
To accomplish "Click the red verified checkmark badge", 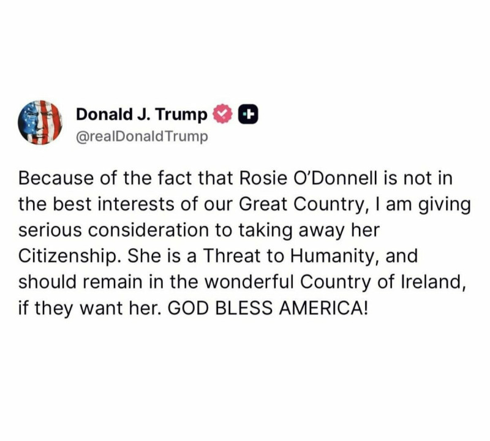I will [222, 114].
